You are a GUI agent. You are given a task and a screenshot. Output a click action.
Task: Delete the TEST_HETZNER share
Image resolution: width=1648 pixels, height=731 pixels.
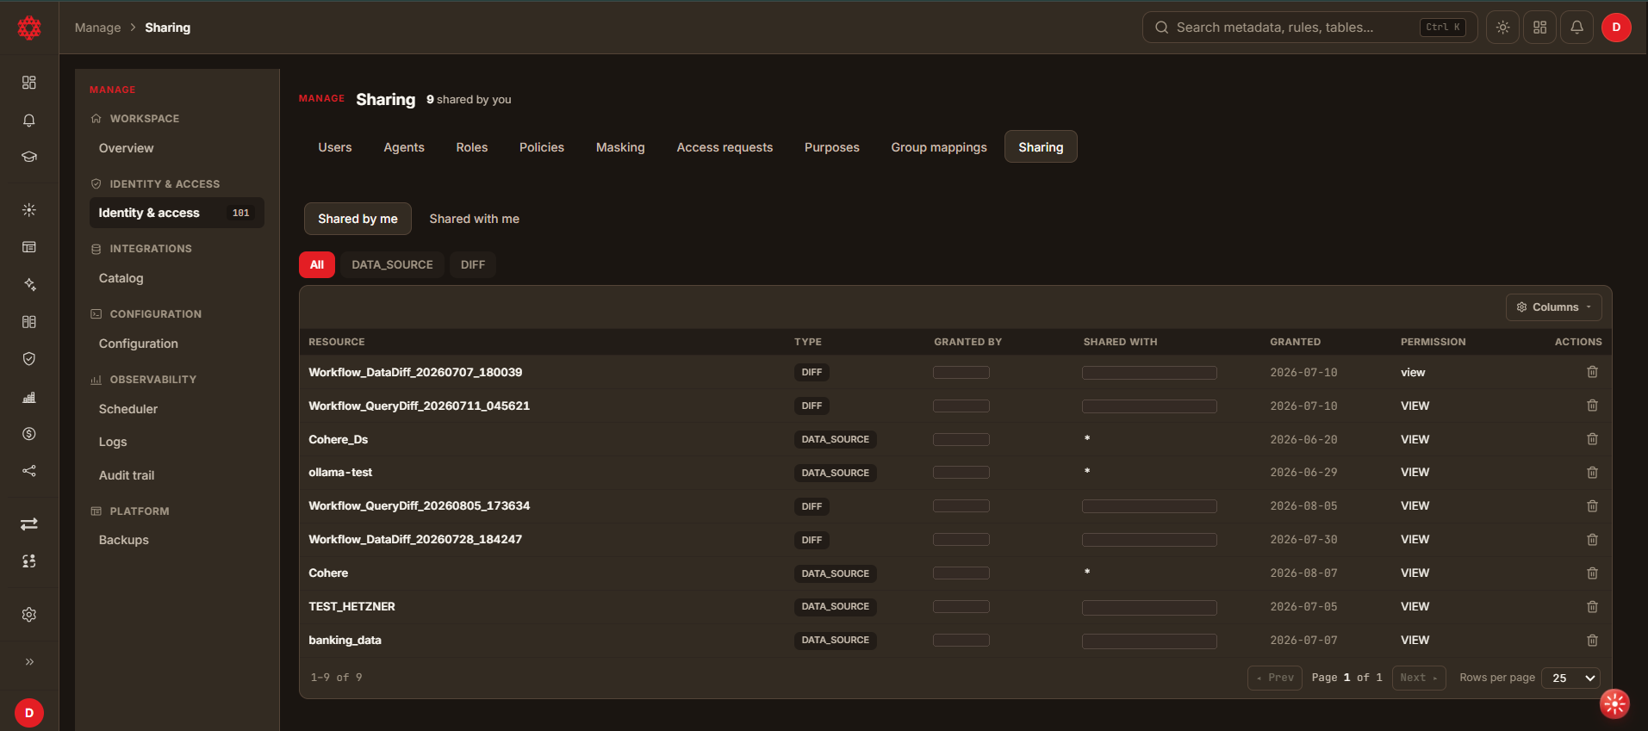click(1592, 607)
